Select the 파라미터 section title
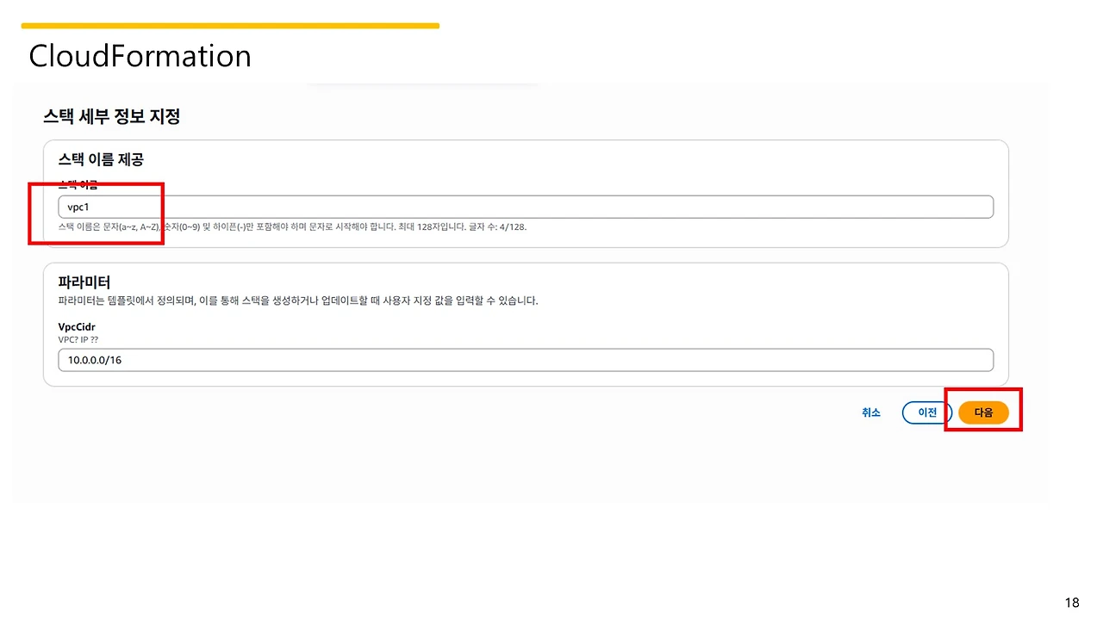Image resolution: width=1103 pixels, height=620 pixels. [84, 282]
